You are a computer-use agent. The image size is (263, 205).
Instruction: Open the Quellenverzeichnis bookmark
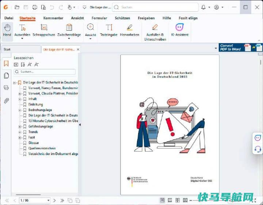pyautogui.click(x=42, y=148)
